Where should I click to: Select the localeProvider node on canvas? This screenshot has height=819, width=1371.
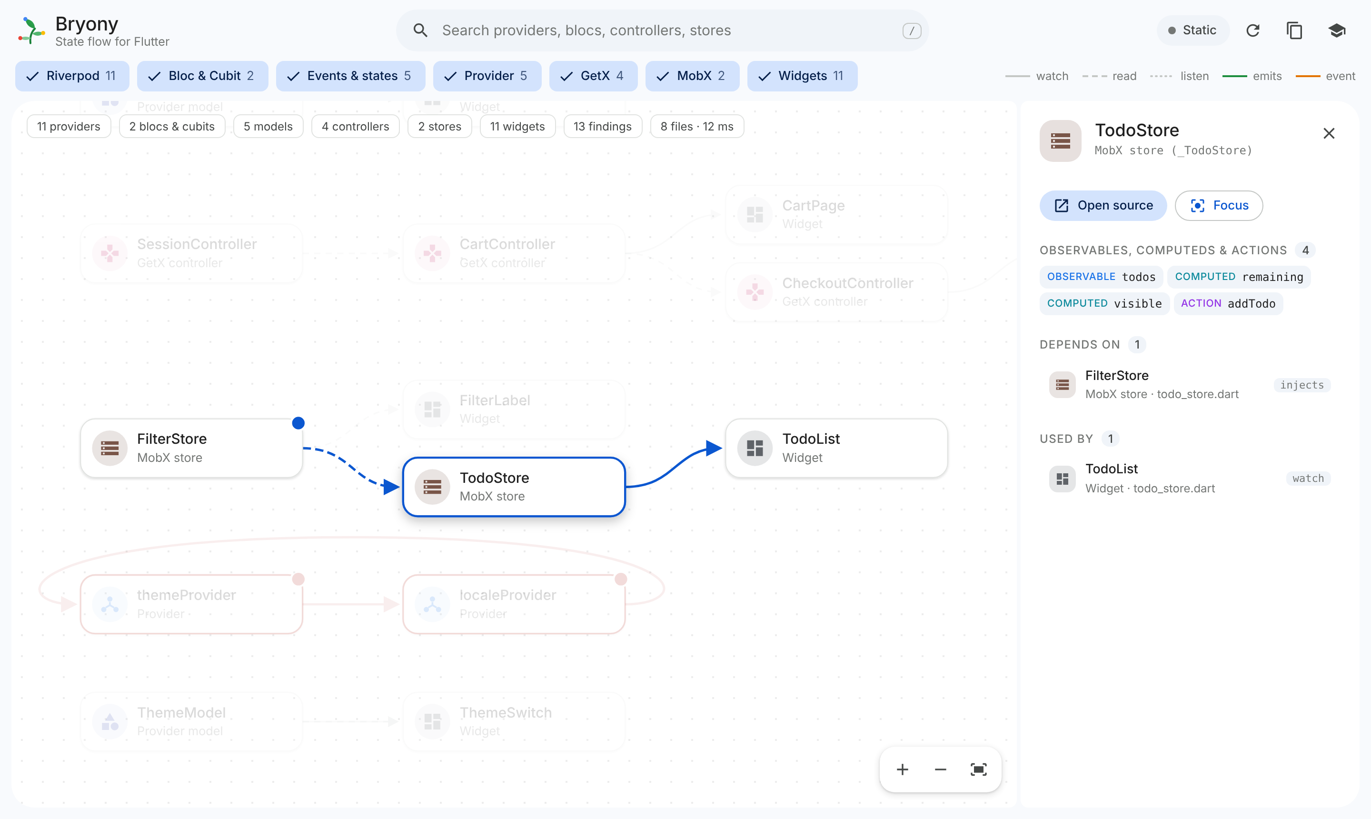514,604
